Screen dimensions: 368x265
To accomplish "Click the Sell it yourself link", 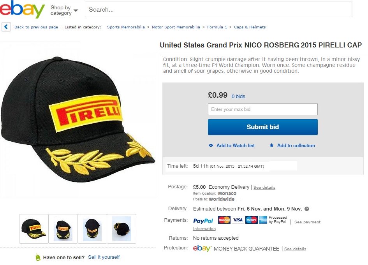I will click(x=104, y=257).
